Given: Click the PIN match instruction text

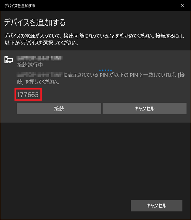Looking at the screenshot, I should [101, 78].
